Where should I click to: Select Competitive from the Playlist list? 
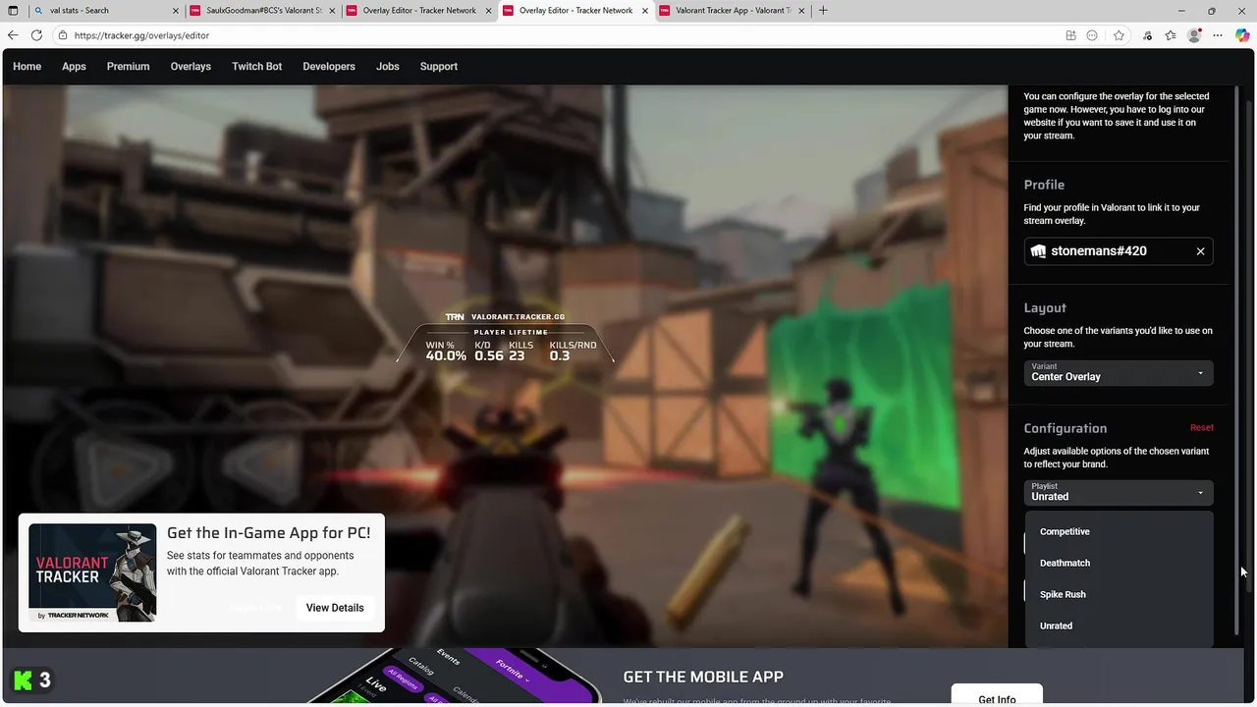click(1120, 531)
